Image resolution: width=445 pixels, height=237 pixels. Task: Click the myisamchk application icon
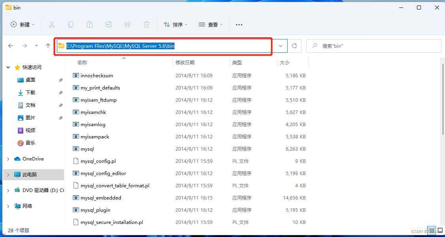point(75,112)
